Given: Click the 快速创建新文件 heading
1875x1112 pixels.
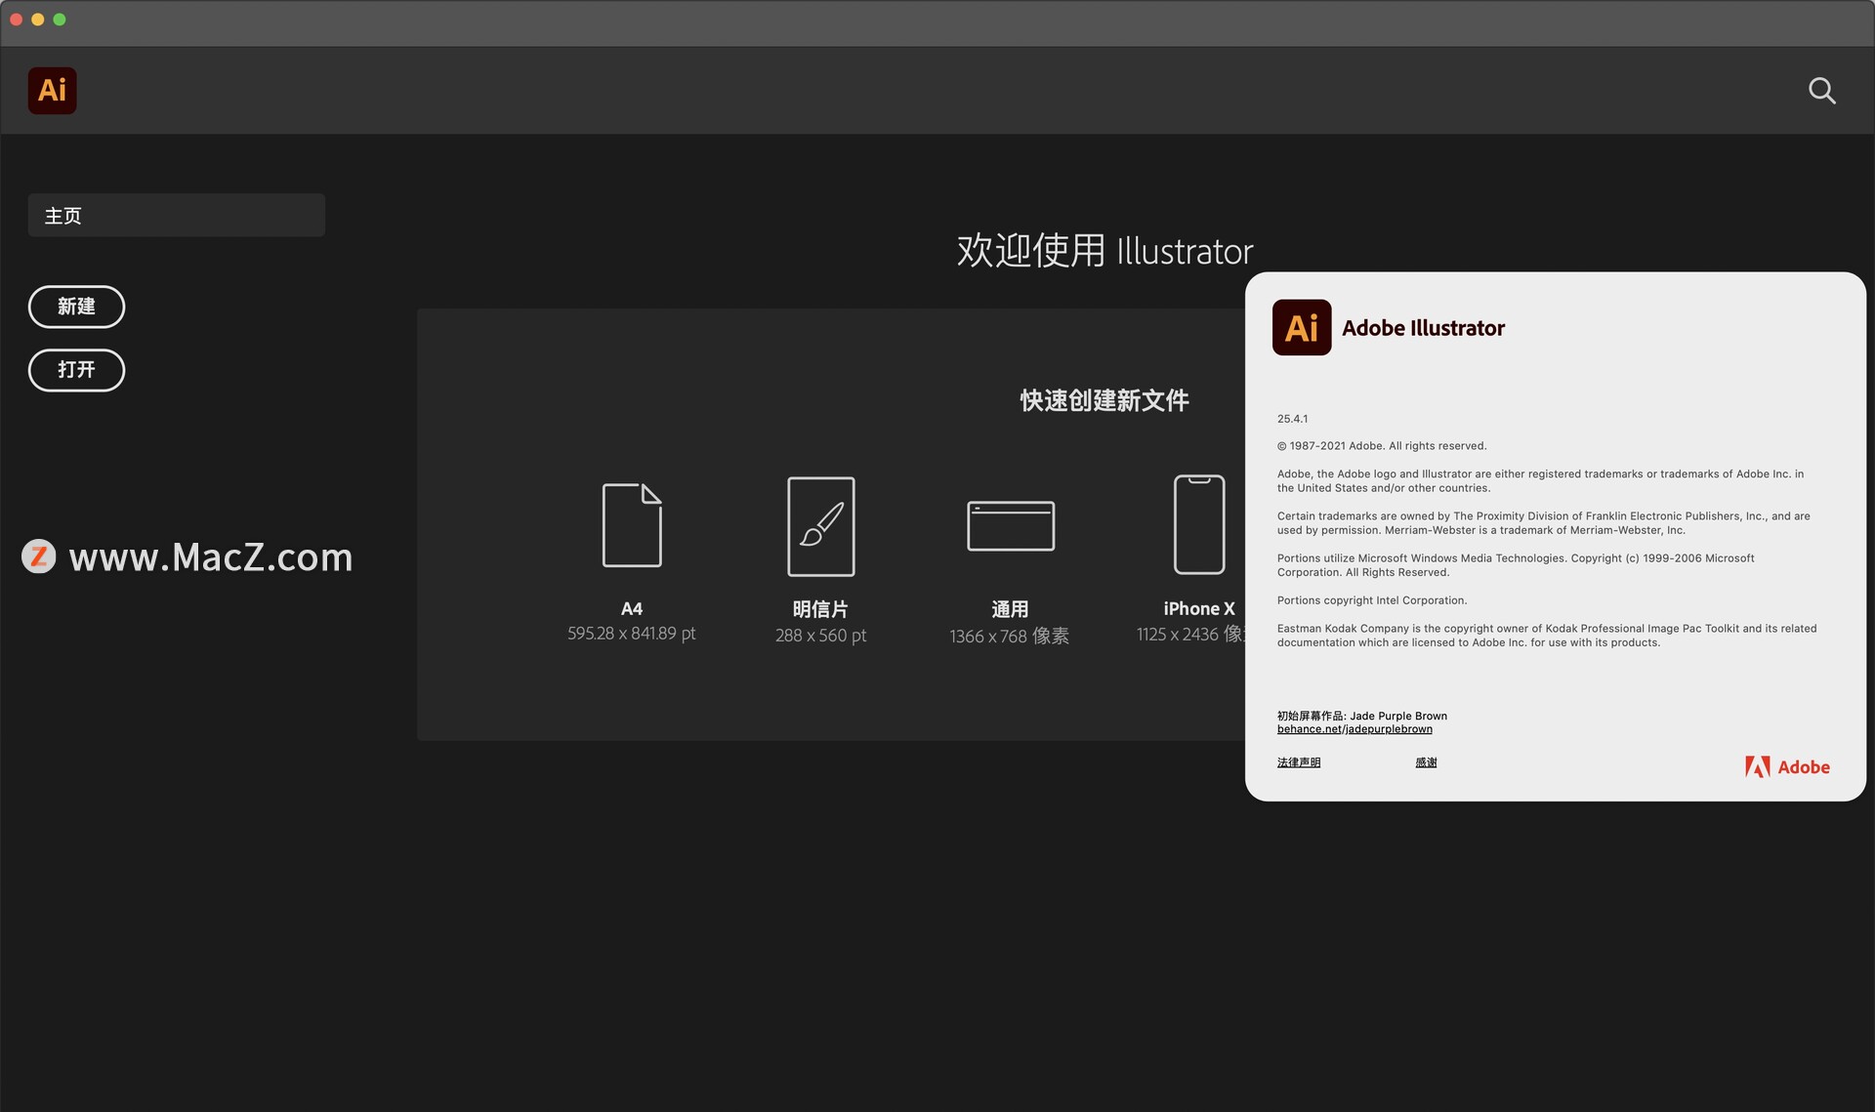Looking at the screenshot, I should pyautogui.click(x=1104, y=400).
